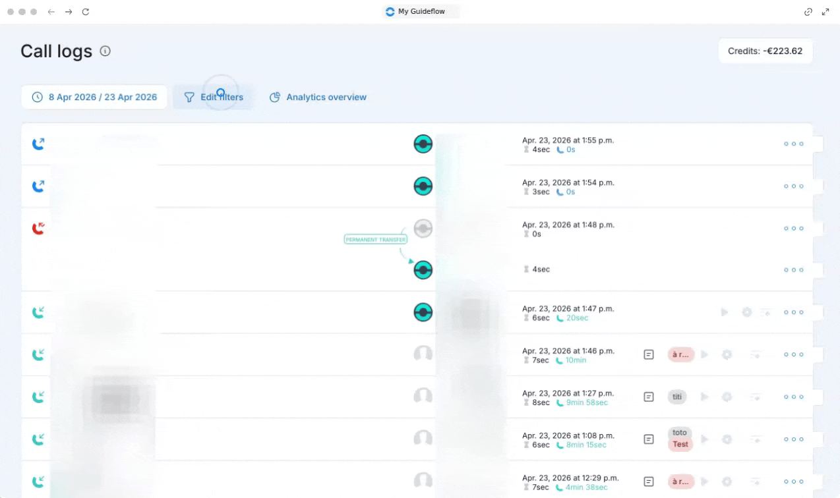Play the recording of the 1:47 p.m. call
Viewport: 840px width, 498px height.
[725, 312]
